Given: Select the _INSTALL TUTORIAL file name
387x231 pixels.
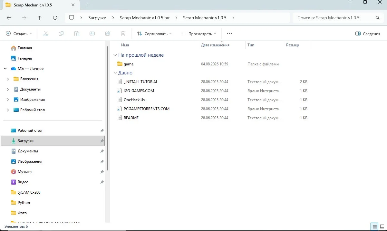Looking at the screenshot, I should (141, 82).
